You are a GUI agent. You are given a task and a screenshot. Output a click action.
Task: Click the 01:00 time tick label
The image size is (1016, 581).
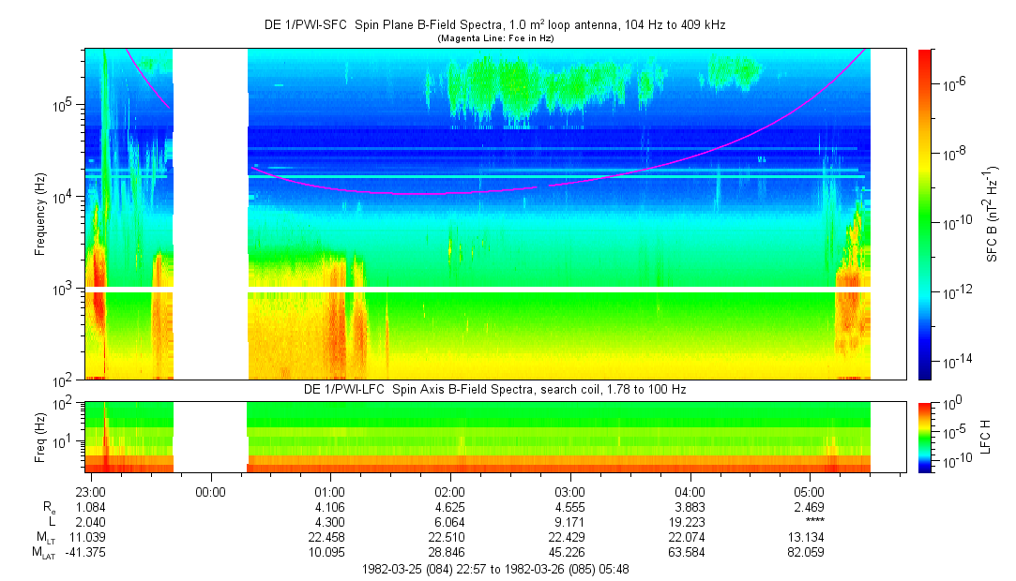(329, 491)
